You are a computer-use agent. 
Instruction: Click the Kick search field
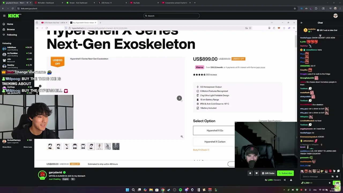coord(171,16)
